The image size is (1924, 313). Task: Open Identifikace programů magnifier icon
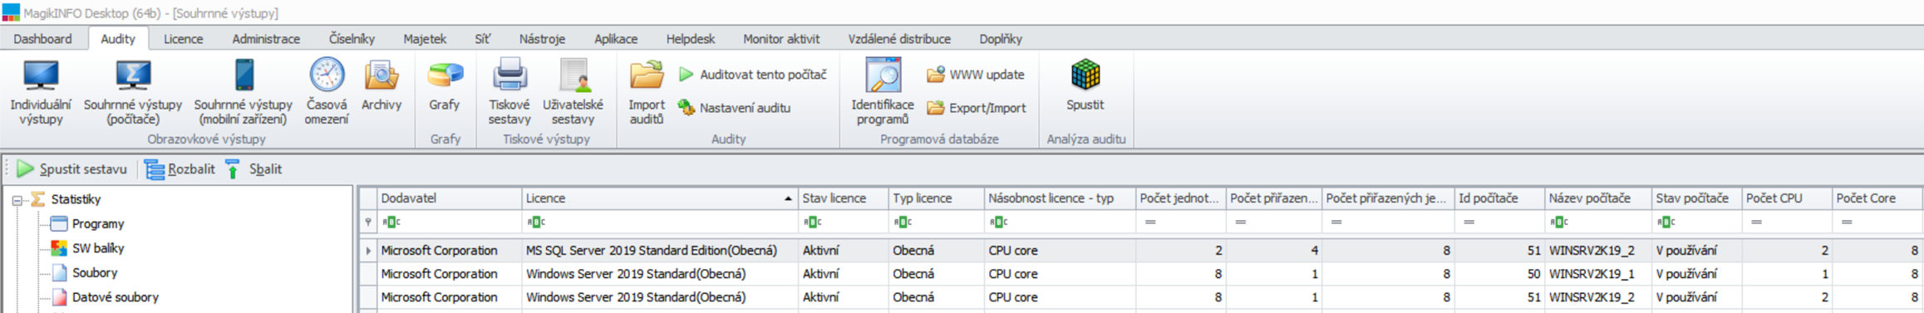pos(883,76)
